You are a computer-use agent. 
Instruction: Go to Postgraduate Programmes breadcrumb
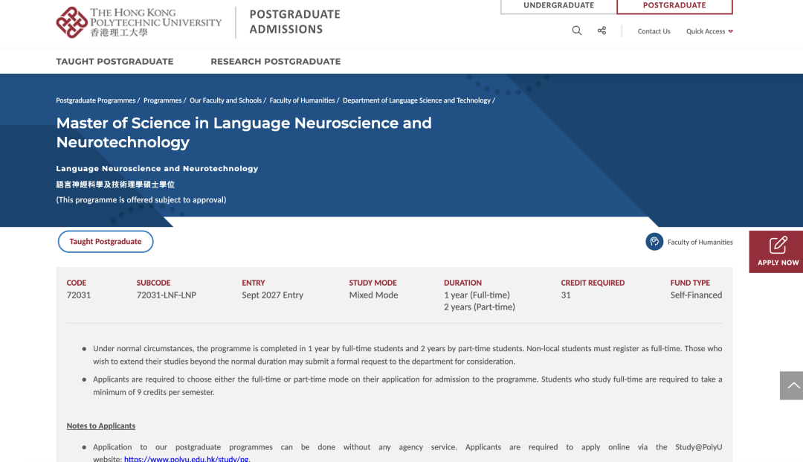coord(96,100)
